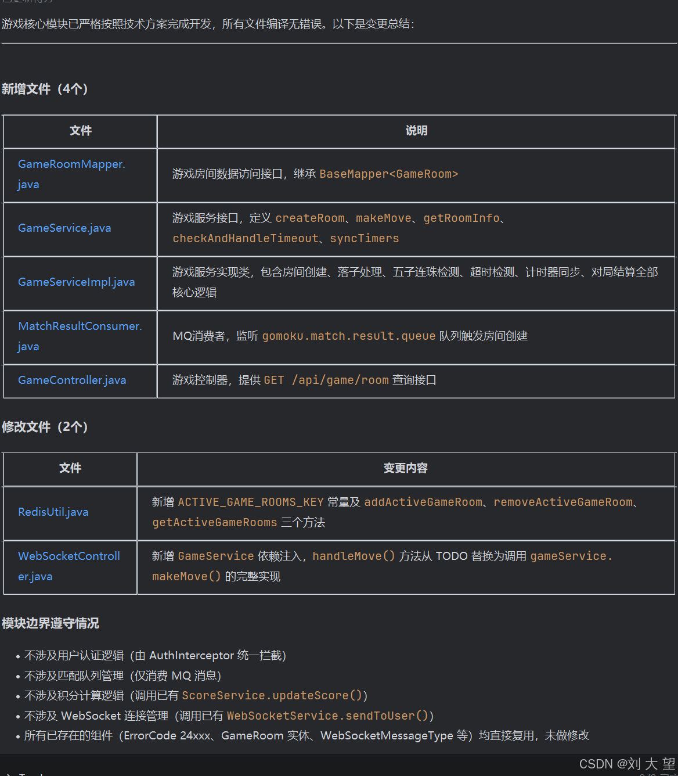Click the checkAndHandleTimeout code text
This screenshot has height=776, width=678.
tap(246, 239)
